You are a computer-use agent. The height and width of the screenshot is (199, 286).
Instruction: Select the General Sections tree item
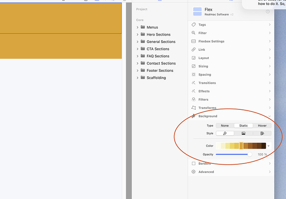pyautogui.click(x=161, y=42)
